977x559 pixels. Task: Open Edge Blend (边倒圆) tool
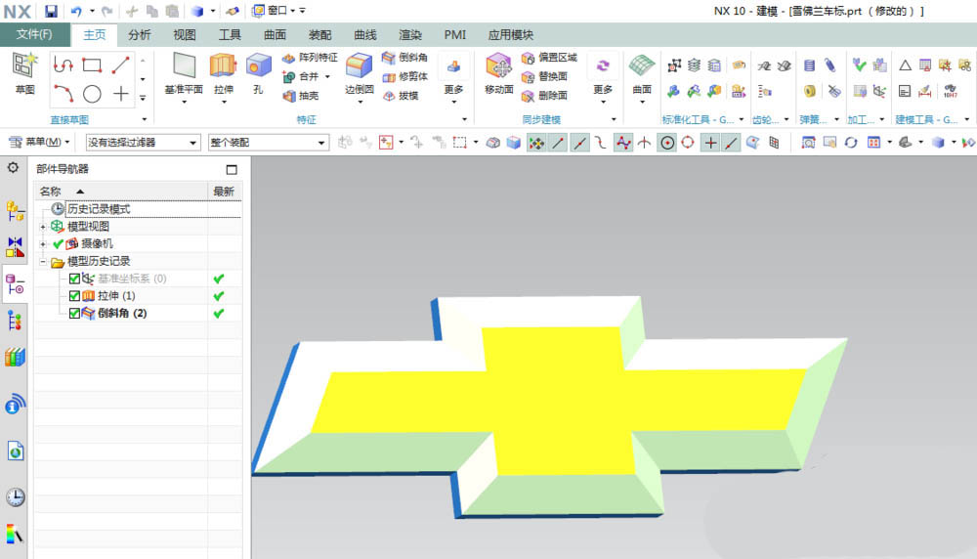click(360, 73)
